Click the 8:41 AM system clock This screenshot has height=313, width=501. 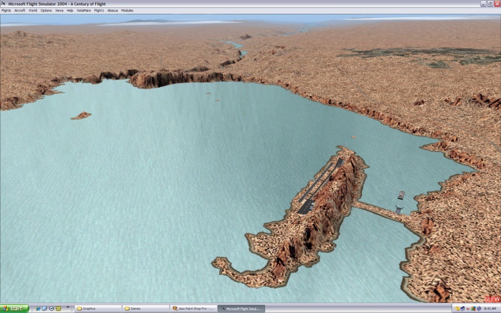[490, 309]
